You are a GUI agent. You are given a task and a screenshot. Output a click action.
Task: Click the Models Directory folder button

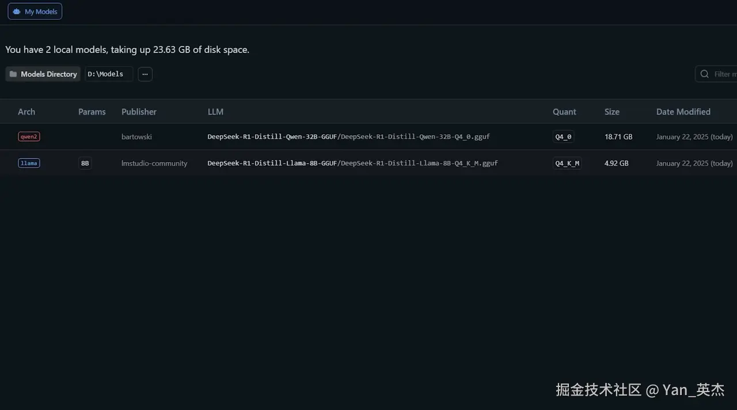click(43, 74)
